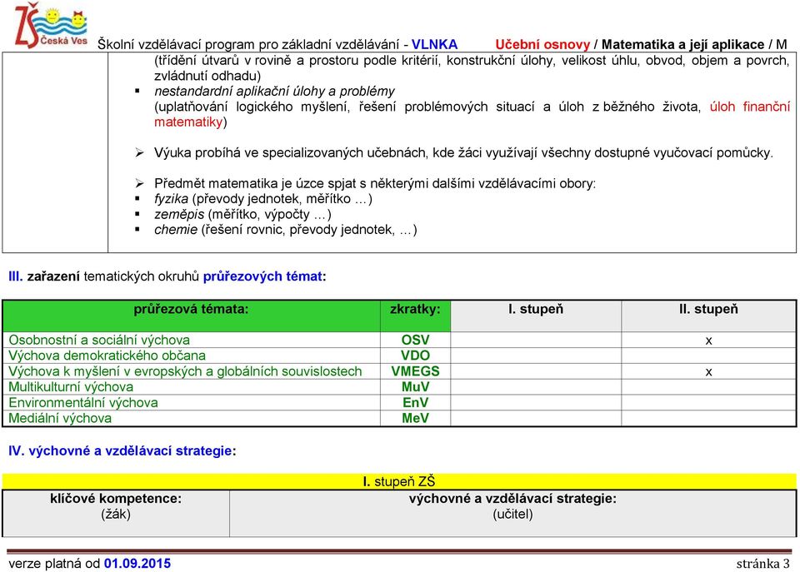
Task: Select the 'fyzika' bullet item
Action: 263,198
